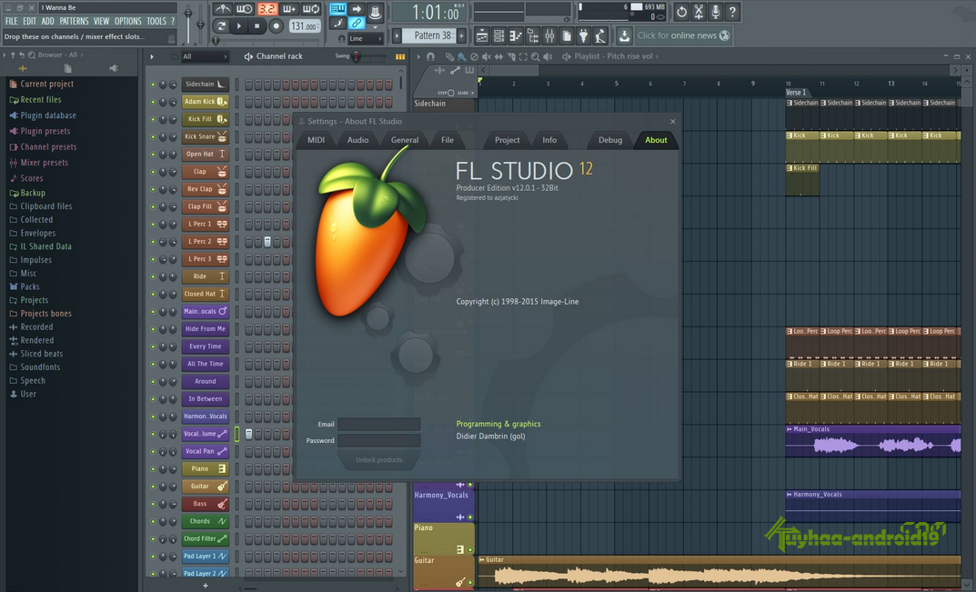Click the save/download icon beside online news
976x592 pixels.
(624, 35)
